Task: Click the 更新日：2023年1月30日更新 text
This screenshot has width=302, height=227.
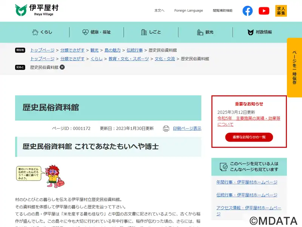Action: pos(127,128)
